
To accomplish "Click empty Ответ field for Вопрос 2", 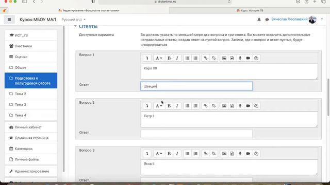I will coord(196,134).
